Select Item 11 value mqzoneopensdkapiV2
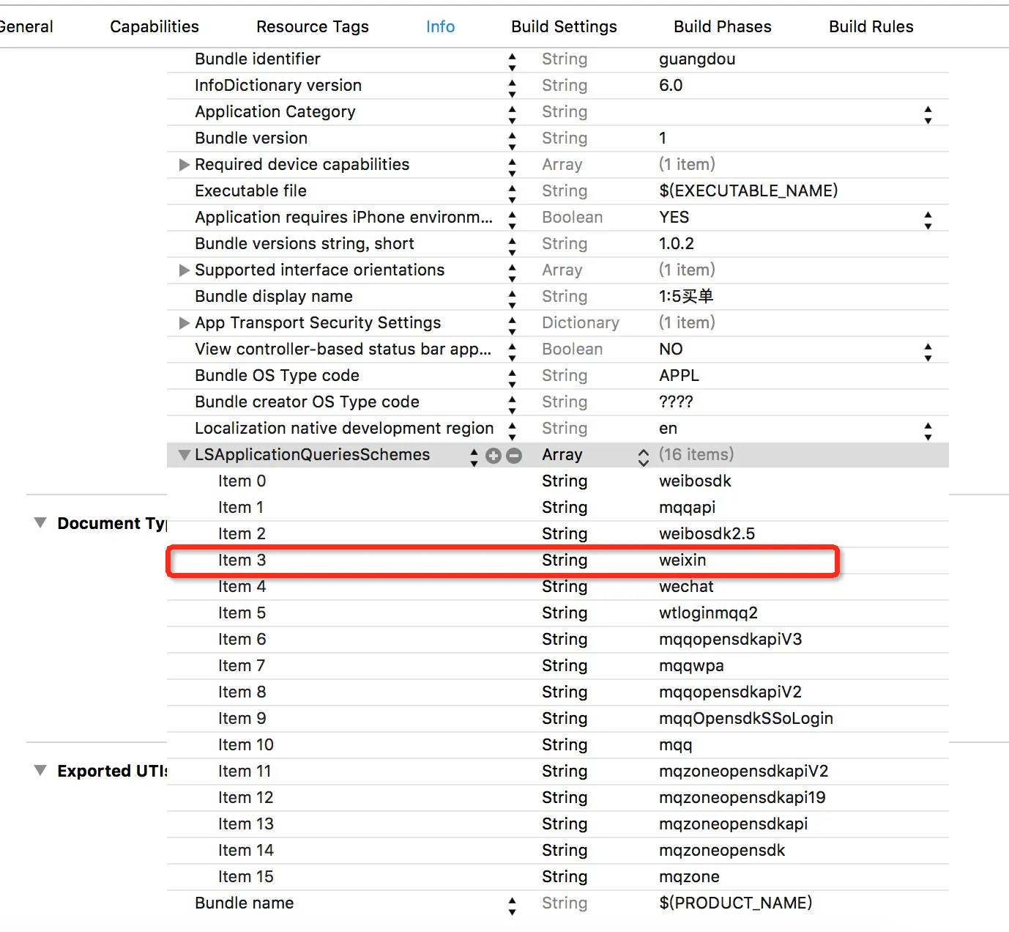Screen dimensions: 1009x932 pyautogui.click(x=743, y=772)
